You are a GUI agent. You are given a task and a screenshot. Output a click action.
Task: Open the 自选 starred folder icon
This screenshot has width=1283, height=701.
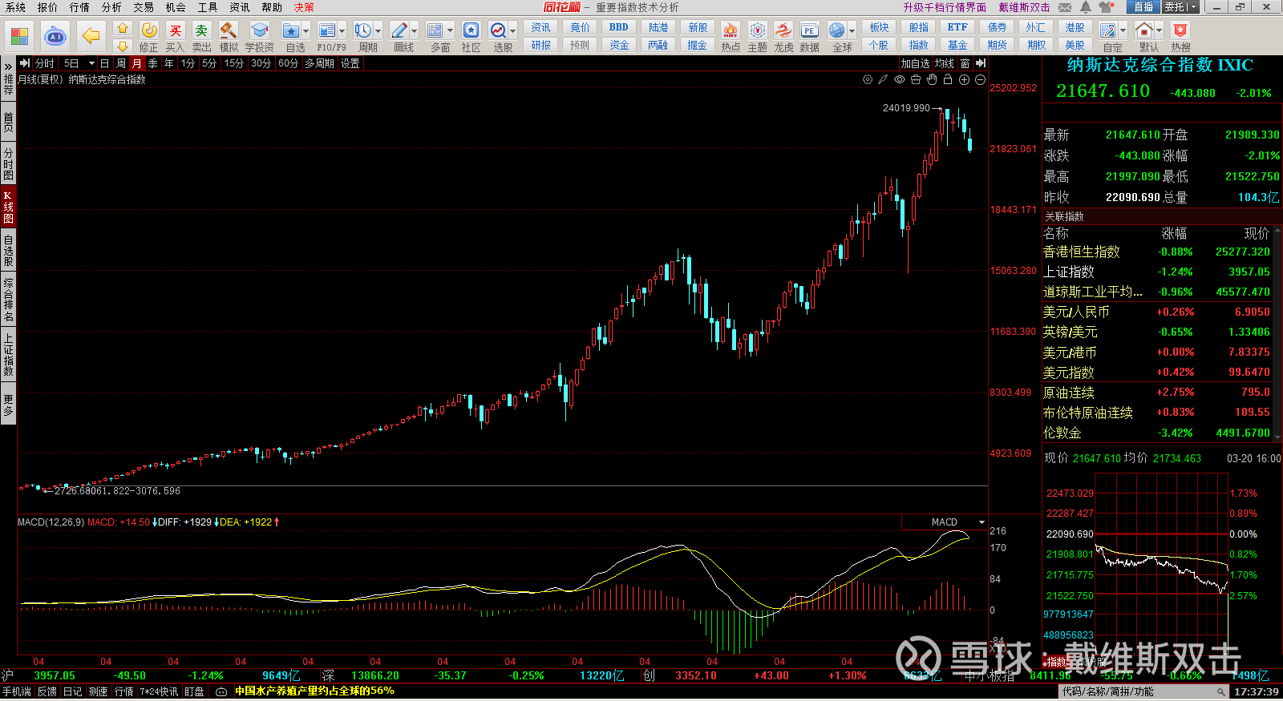pos(291,30)
